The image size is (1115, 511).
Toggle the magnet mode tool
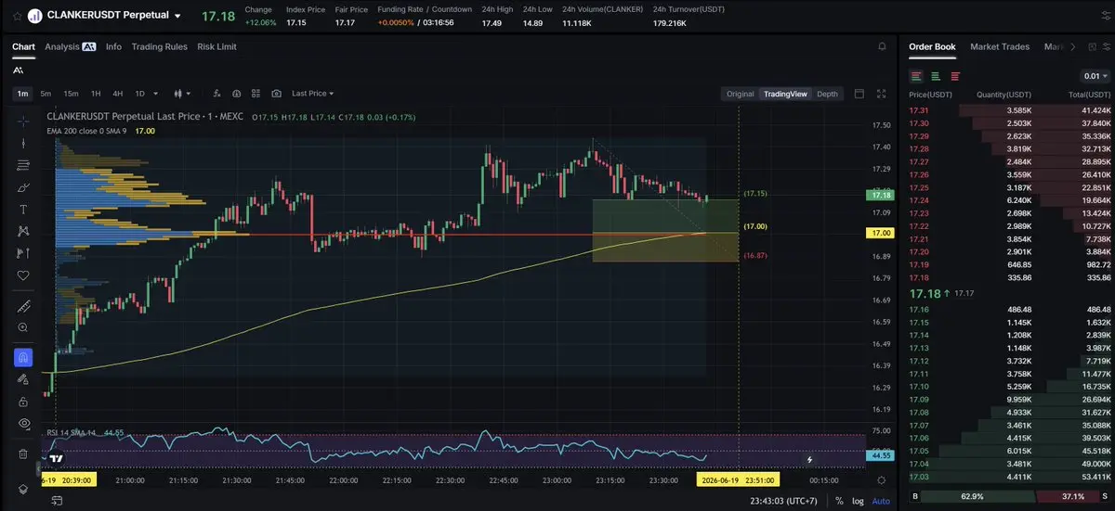[23, 357]
